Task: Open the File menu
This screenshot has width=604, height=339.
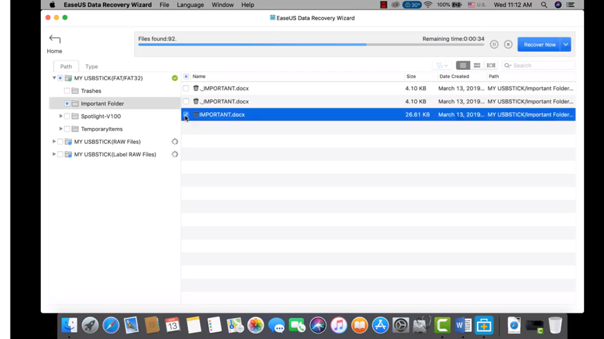Action: click(164, 5)
